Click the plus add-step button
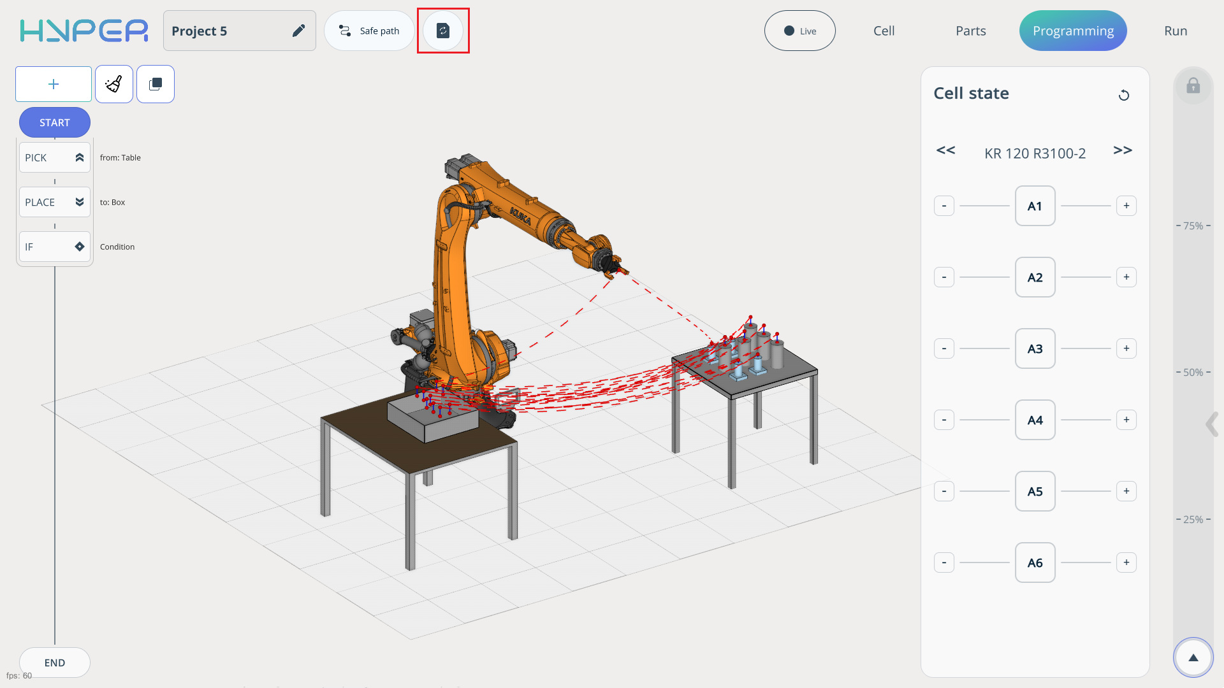Image resolution: width=1224 pixels, height=688 pixels. [54, 84]
